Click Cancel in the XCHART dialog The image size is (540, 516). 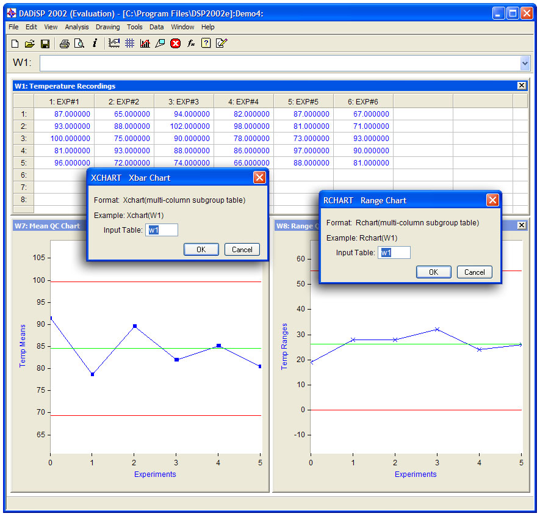tap(242, 250)
